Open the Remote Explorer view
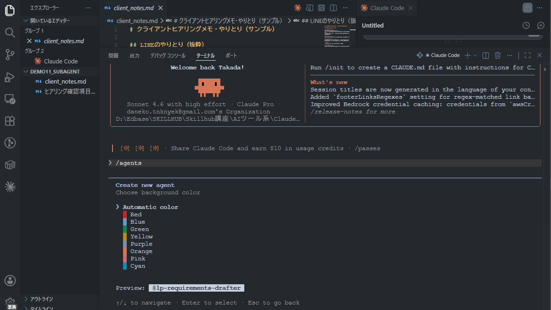 point(10,99)
